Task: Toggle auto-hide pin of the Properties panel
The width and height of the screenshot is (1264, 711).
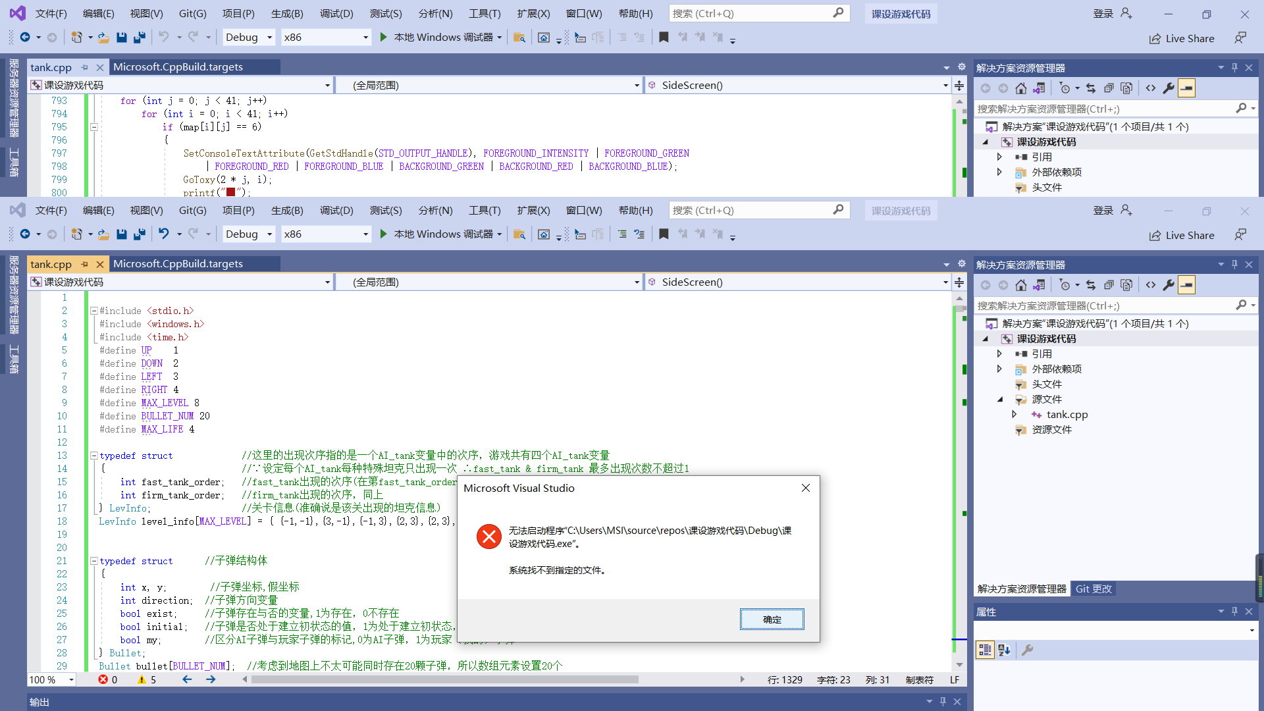Action: [1234, 612]
